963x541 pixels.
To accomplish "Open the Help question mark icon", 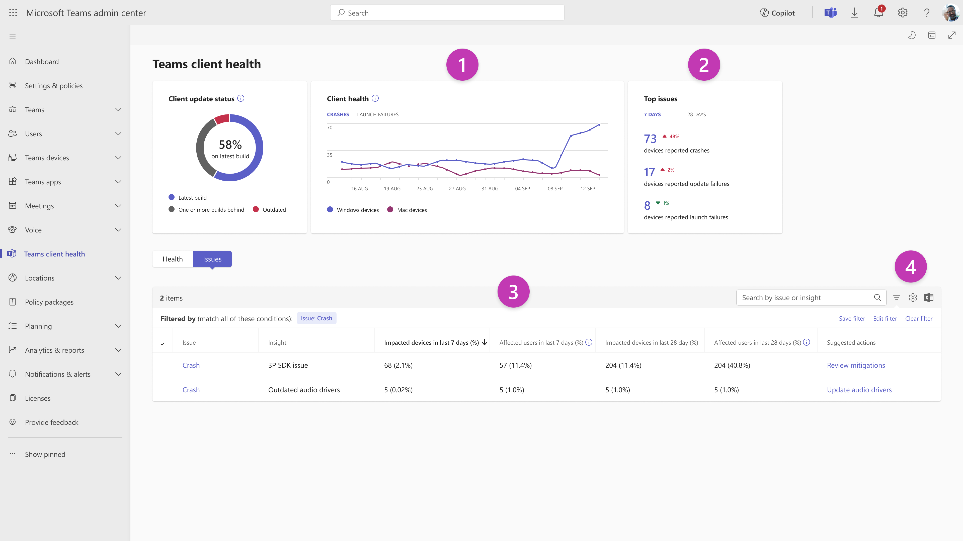I will pyautogui.click(x=926, y=12).
